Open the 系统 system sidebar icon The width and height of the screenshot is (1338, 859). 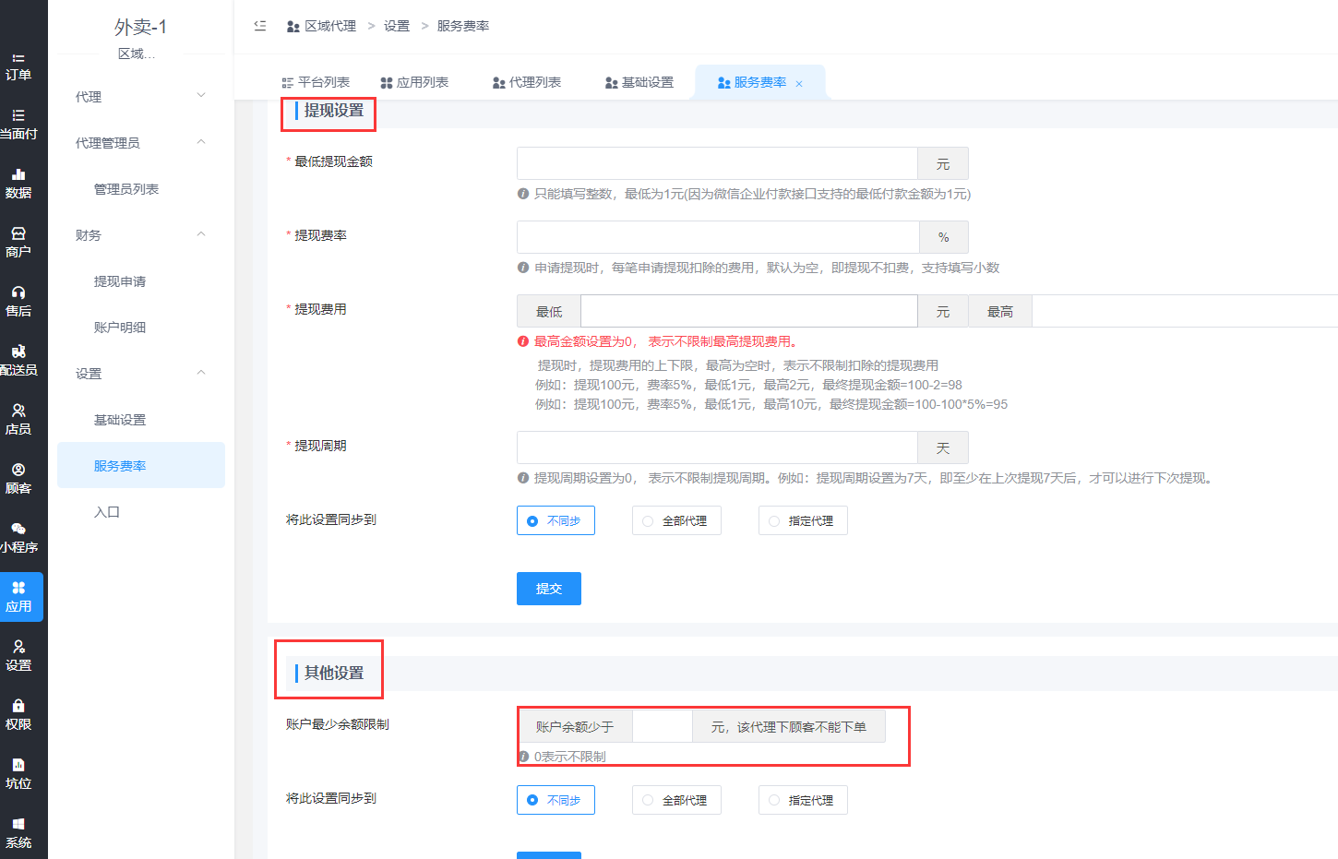click(x=18, y=833)
